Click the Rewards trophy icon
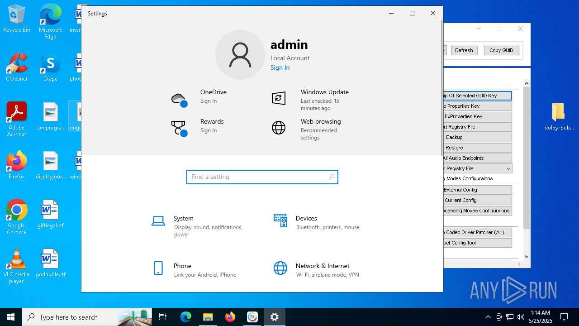 pyautogui.click(x=179, y=128)
